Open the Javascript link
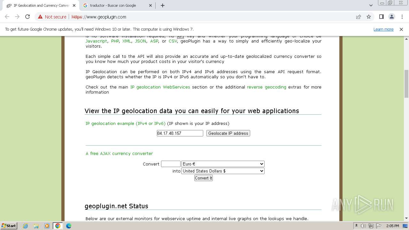Viewport: 409px width, 230px height. pos(96,41)
